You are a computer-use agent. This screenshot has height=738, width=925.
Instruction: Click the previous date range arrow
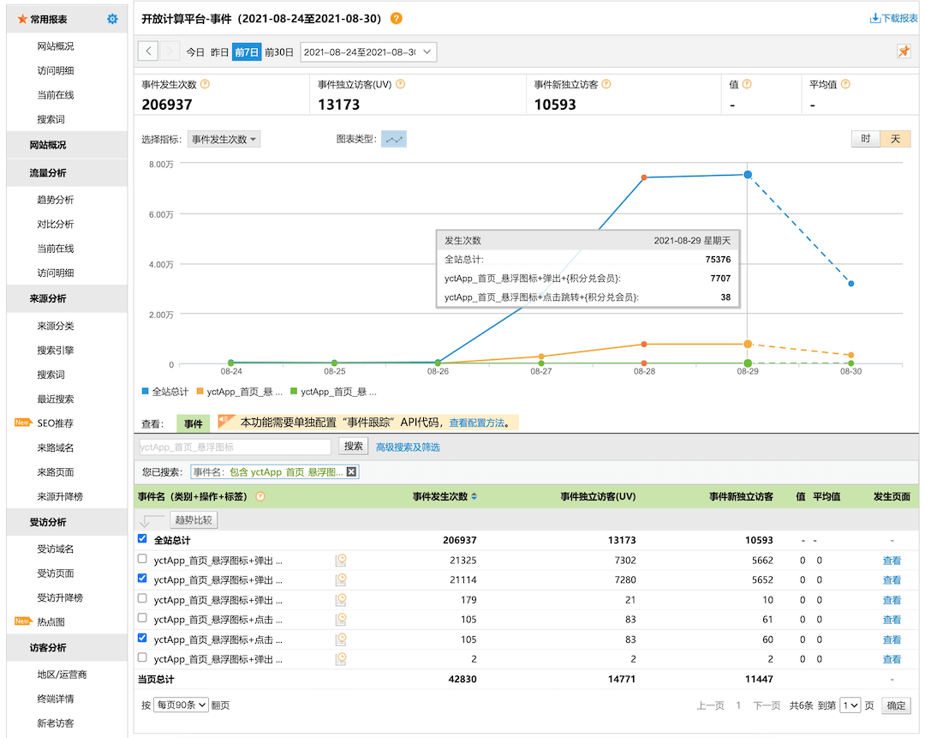pos(148,51)
